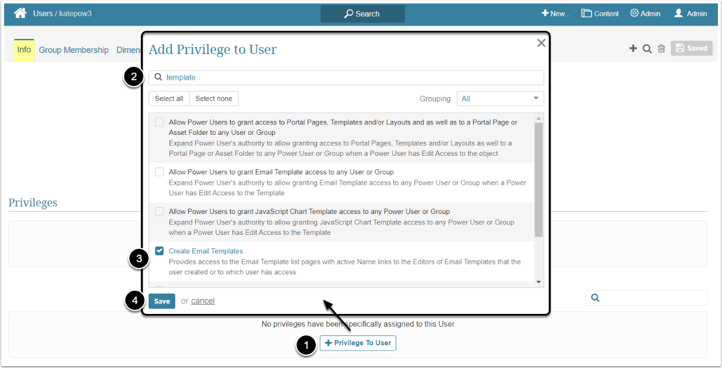
Task: Click the privilege list scrollbar thumb
Action: point(539,180)
